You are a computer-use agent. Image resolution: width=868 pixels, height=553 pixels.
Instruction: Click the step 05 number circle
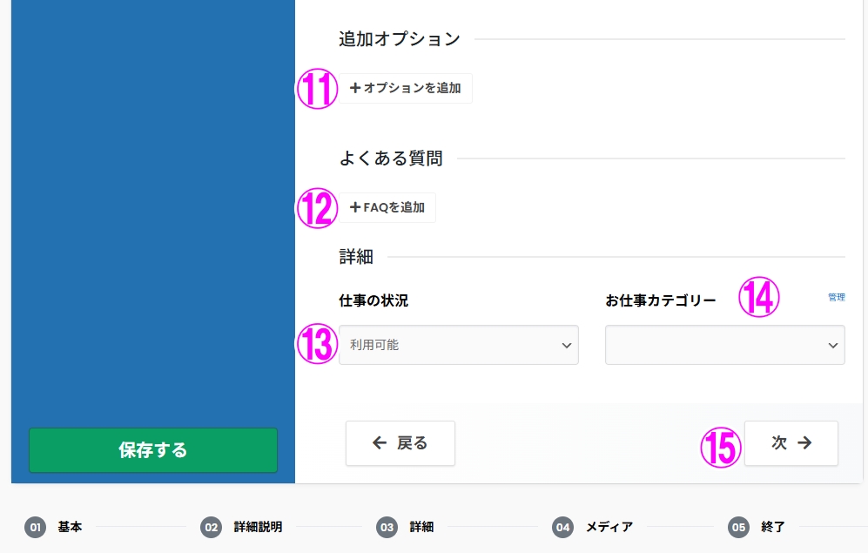pyautogui.click(x=738, y=527)
